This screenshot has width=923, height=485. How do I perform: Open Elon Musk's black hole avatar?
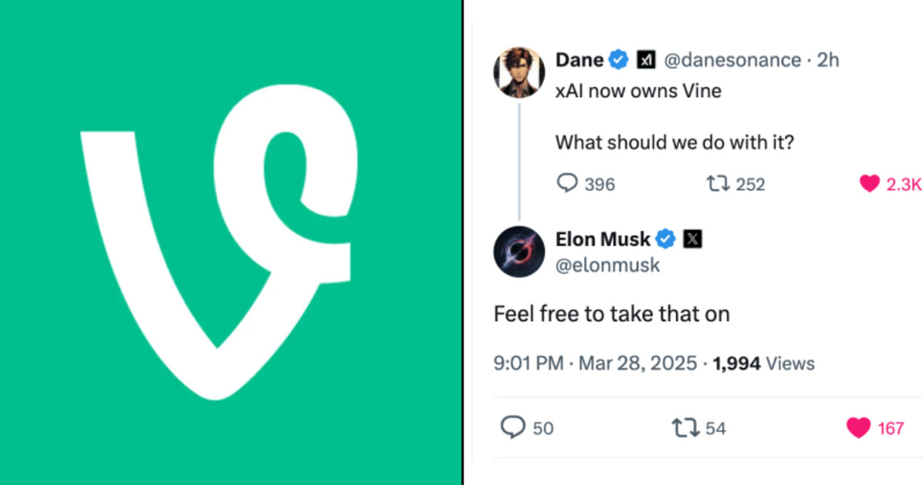[x=519, y=251]
